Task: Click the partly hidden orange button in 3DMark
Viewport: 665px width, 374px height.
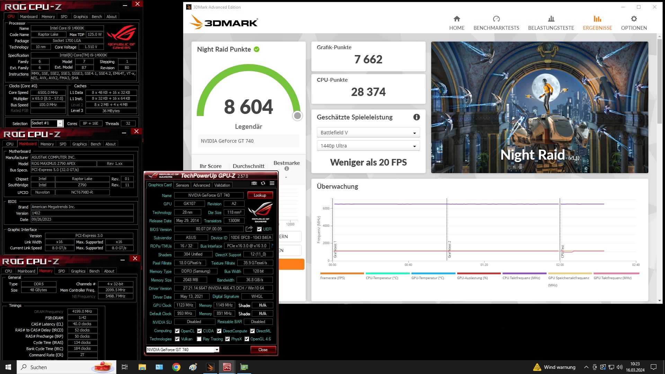Action: coord(291,264)
